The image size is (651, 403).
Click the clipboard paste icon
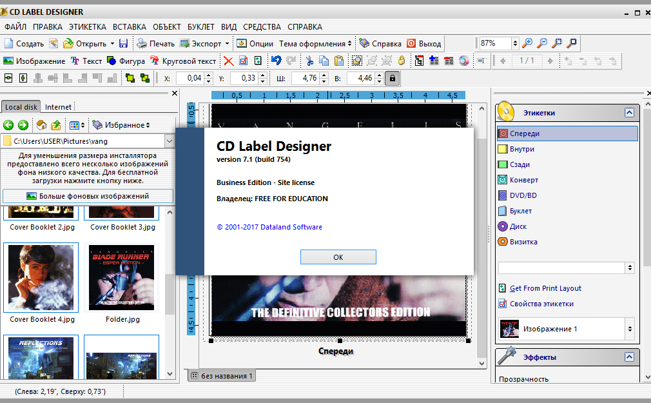pos(339,61)
